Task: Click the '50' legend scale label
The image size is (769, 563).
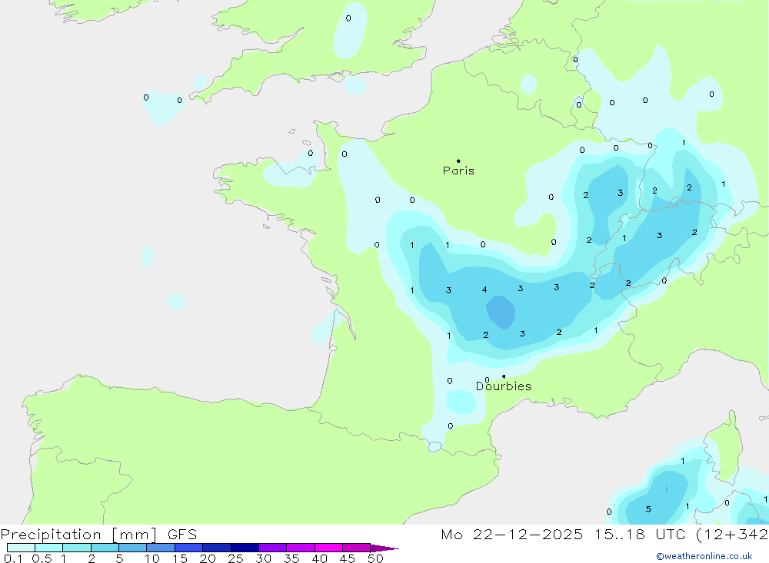Action: point(375,558)
